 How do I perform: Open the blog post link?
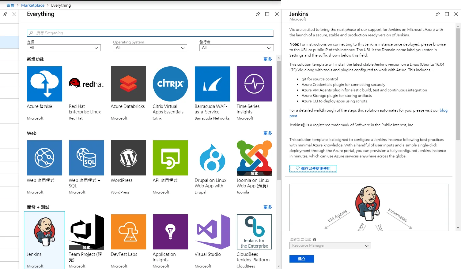coord(444,110)
